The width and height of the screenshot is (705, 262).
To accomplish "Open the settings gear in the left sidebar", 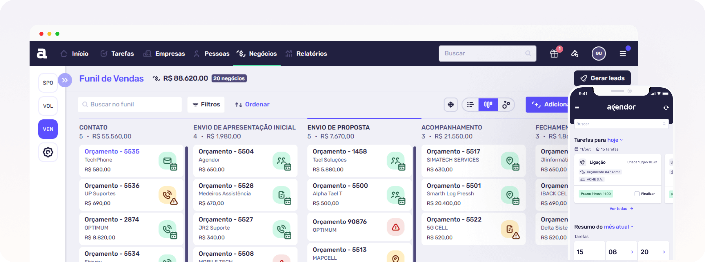I will (48, 152).
